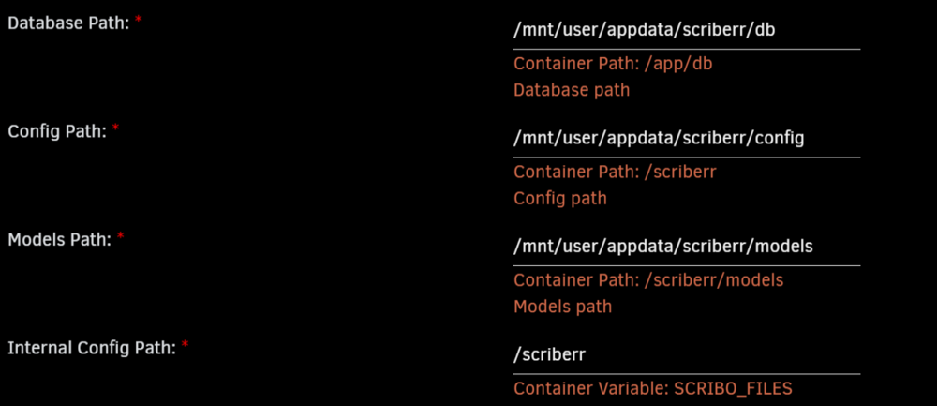937x406 pixels.
Task: Click the Database Path input field
Action: (687, 31)
